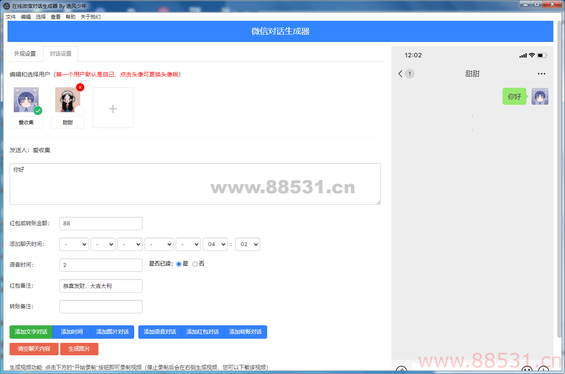565x374 pixels.
Task: Select 是 for 是否已读
Action: point(179,264)
